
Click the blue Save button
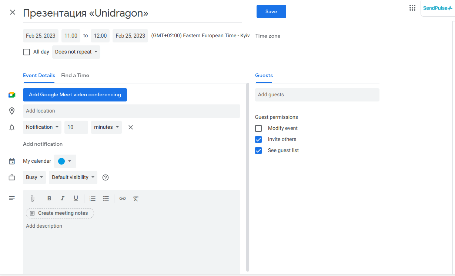click(271, 11)
